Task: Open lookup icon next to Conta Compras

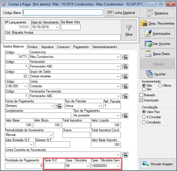Action: 125,86
